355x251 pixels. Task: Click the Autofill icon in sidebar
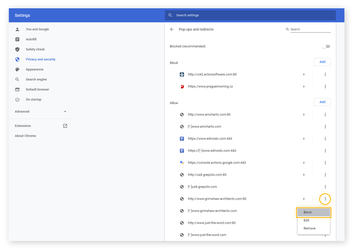17,39
